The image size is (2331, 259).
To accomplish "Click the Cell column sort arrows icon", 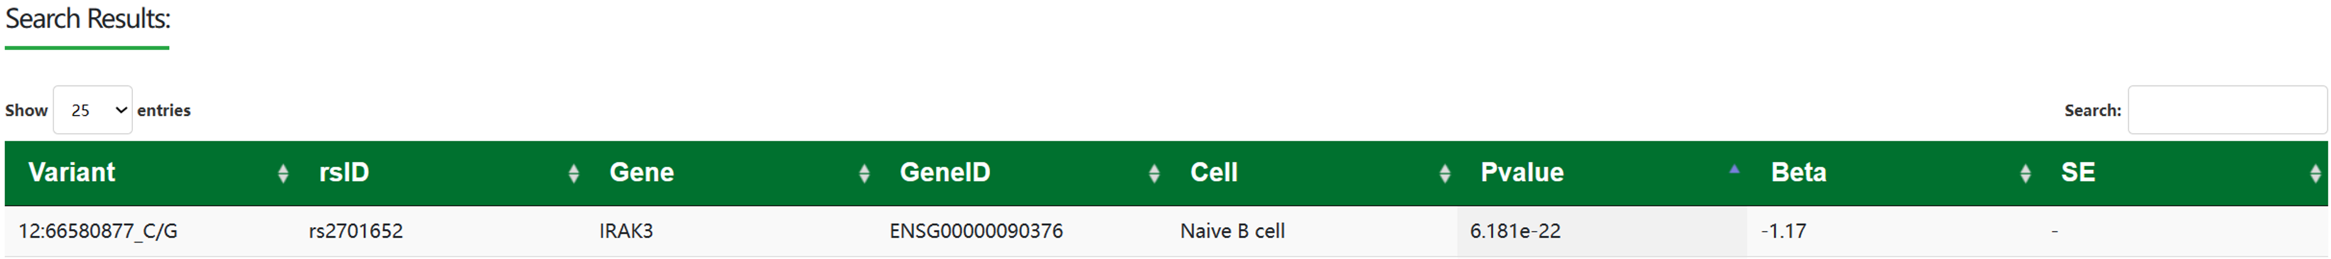I will tap(1444, 173).
